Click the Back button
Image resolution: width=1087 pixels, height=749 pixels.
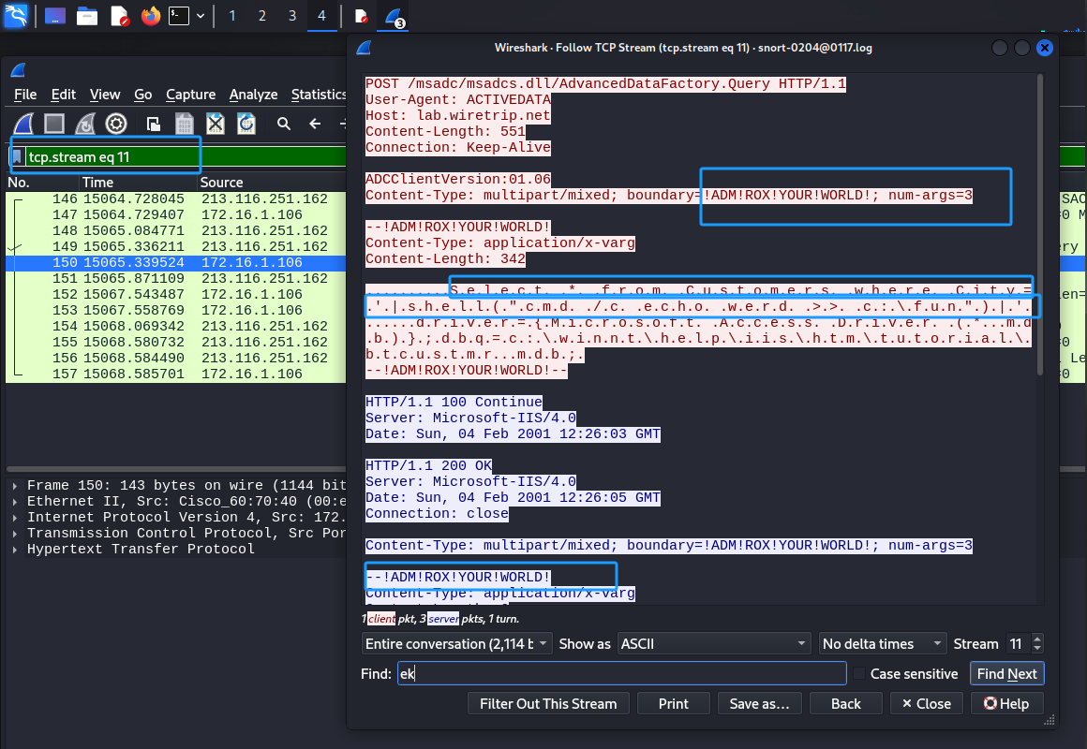[x=846, y=703]
